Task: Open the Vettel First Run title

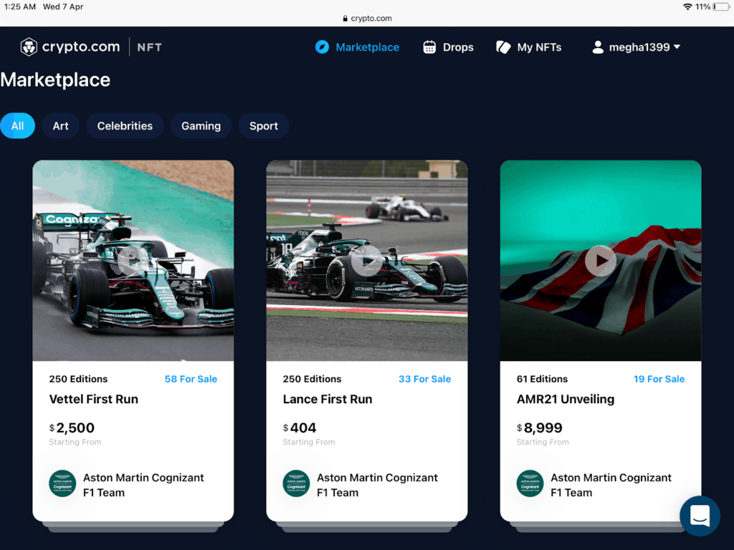Action: click(94, 399)
